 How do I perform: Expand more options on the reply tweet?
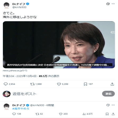click(x=113, y=105)
